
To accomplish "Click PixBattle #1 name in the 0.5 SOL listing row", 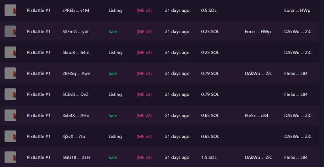I will pyautogui.click(x=38, y=11).
